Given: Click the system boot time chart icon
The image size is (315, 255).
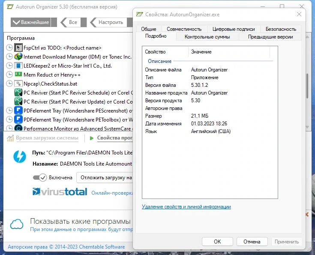Looking at the screenshot, I should point(10,138).
